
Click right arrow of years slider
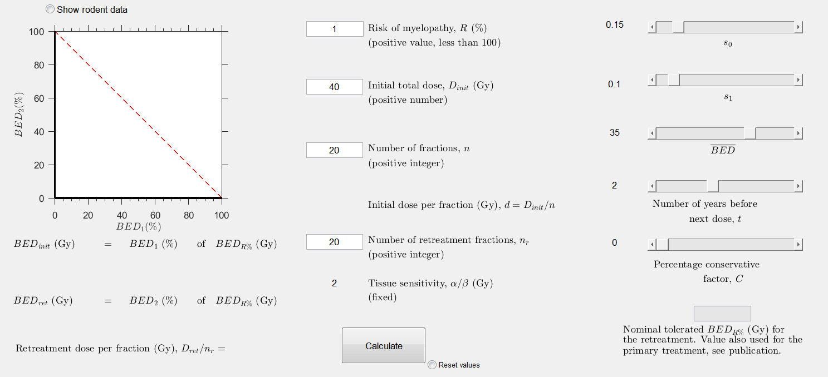click(x=798, y=186)
